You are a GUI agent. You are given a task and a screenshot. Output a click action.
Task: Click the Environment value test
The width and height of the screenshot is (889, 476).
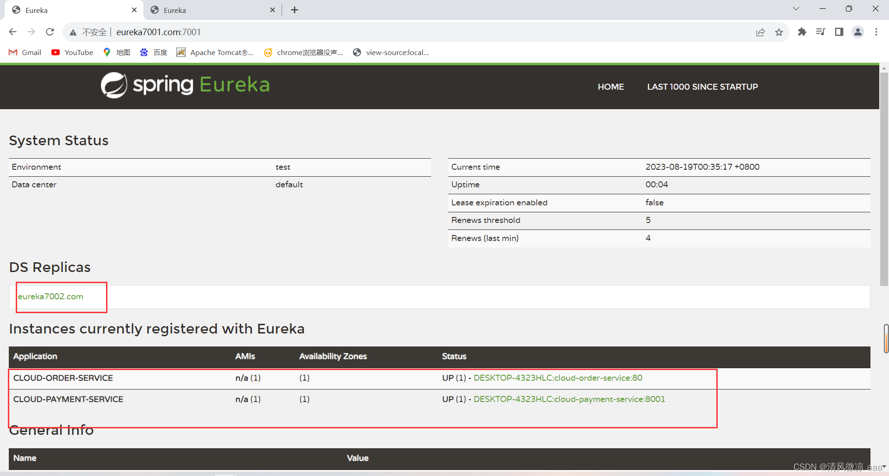tap(283, 167)
